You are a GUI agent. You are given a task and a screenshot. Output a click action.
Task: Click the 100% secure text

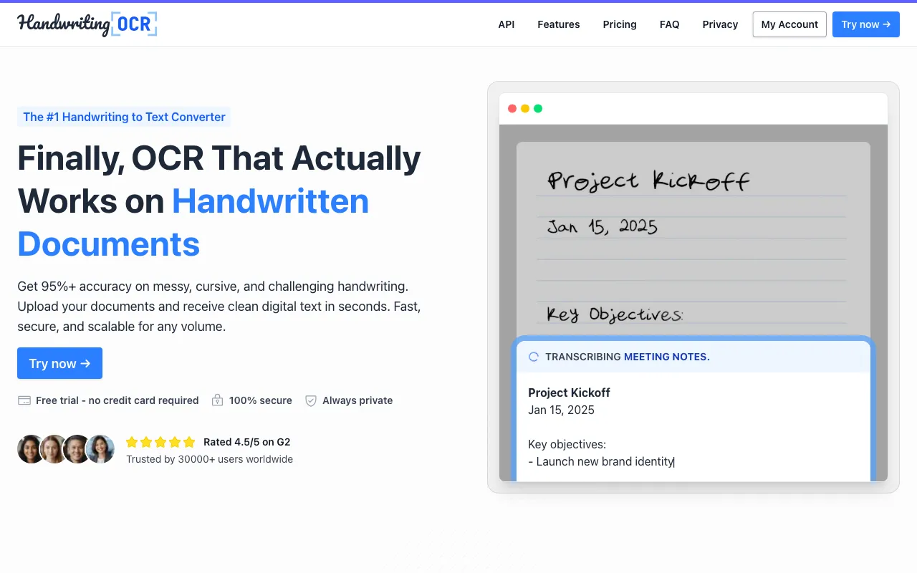(261, 400)
